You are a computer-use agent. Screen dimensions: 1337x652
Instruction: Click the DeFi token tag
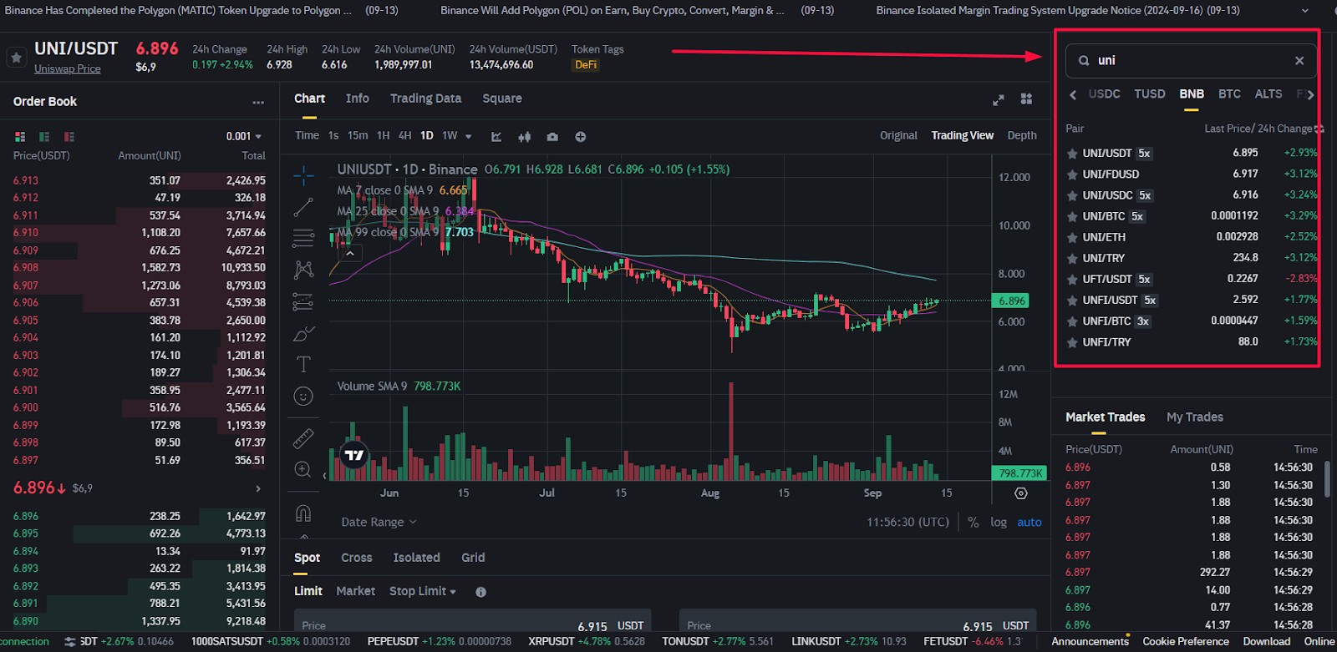pyautogui.click(x=586, y=65)
